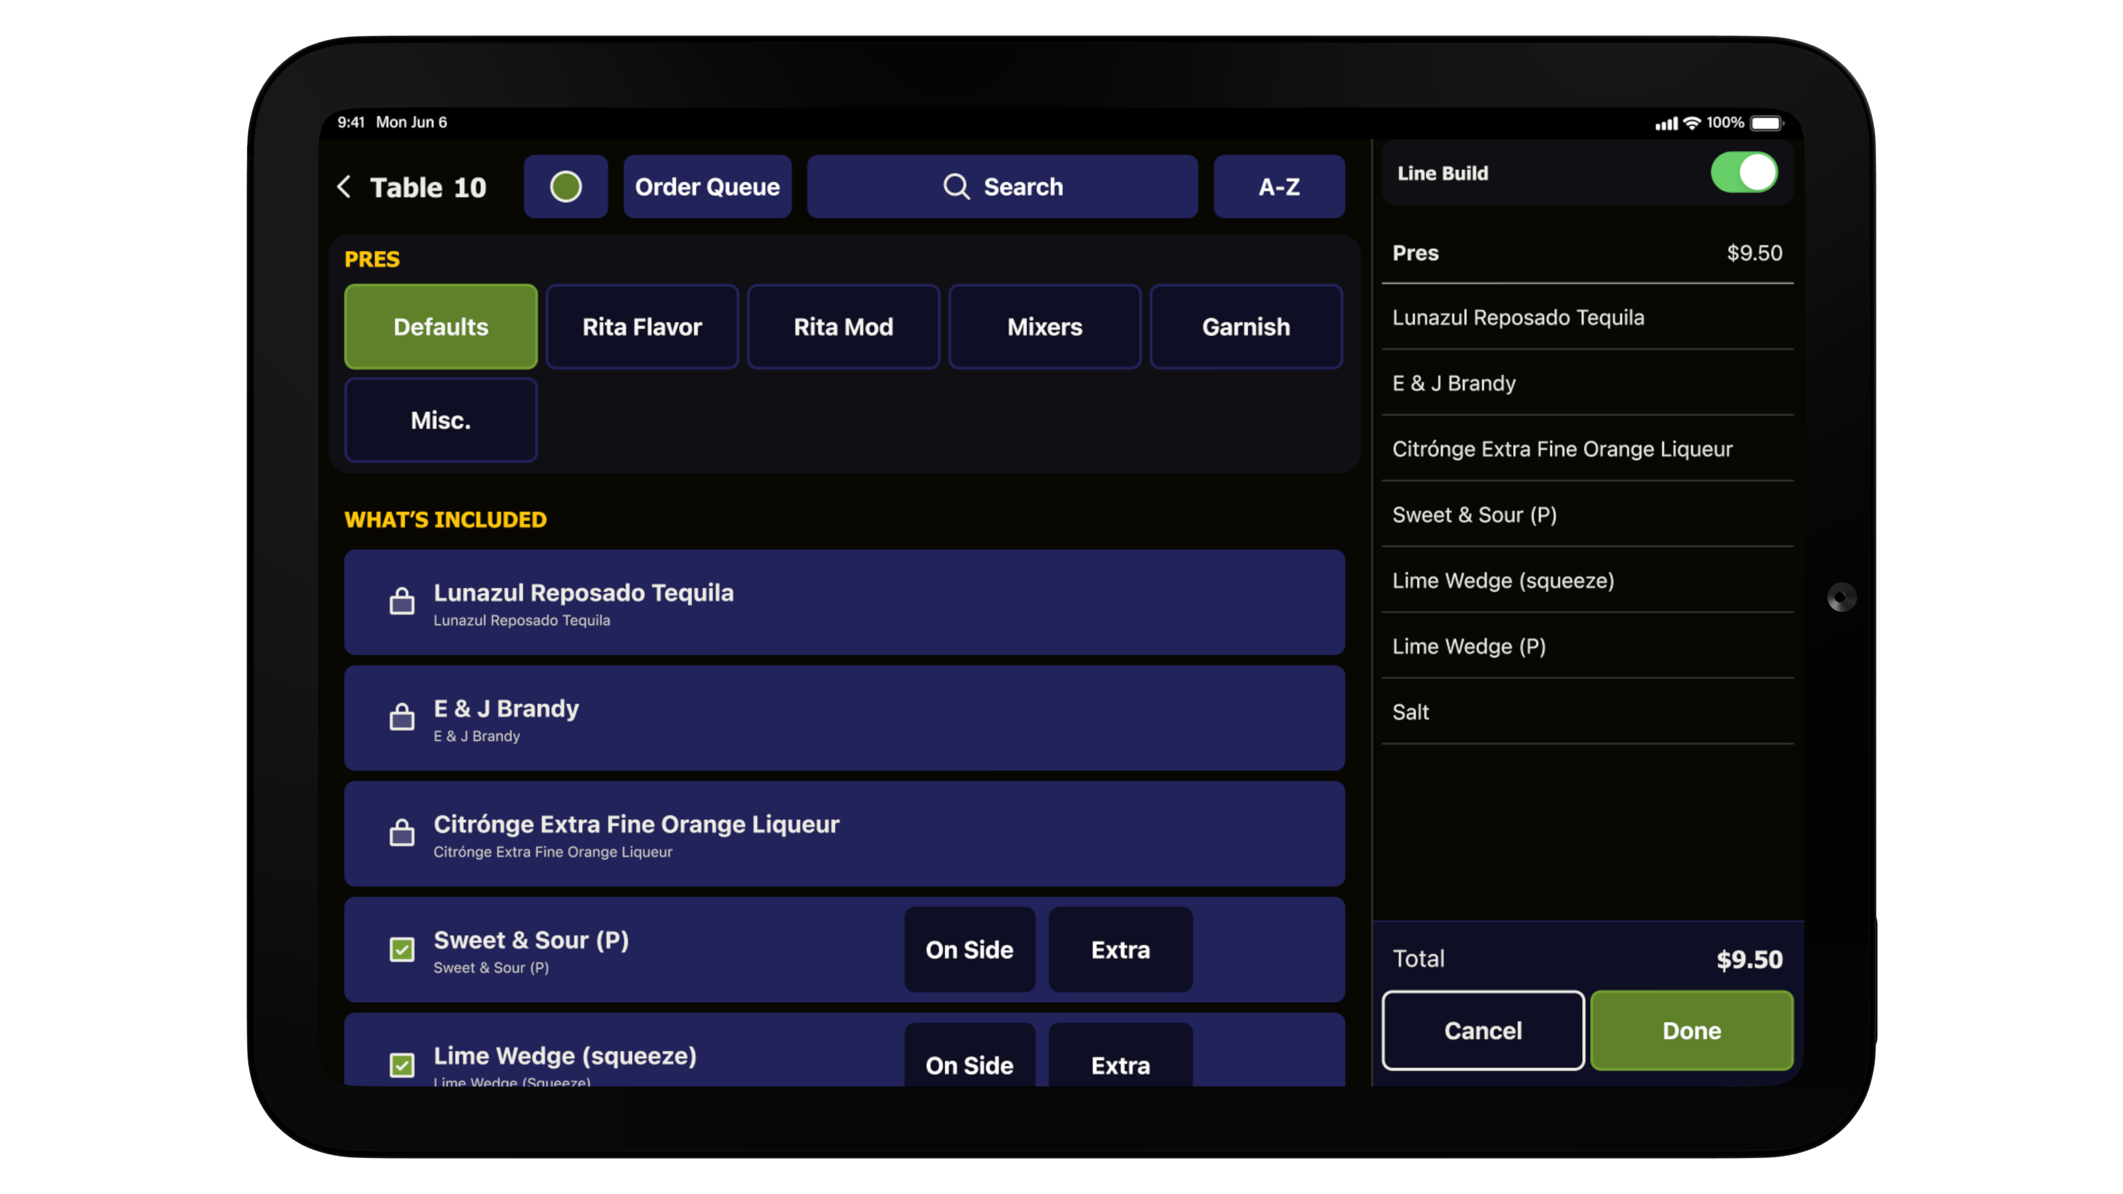Select the Citrónge Extra Fine Orange Liqueur item

click(845, 833)
